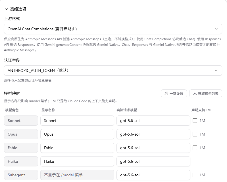Click the 上游格式 label
The width and height of the screenshot is (227, 182).
click(12, 19)
